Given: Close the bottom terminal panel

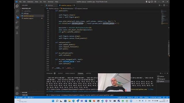Looking at the screenshot, I should pos(167,73).
